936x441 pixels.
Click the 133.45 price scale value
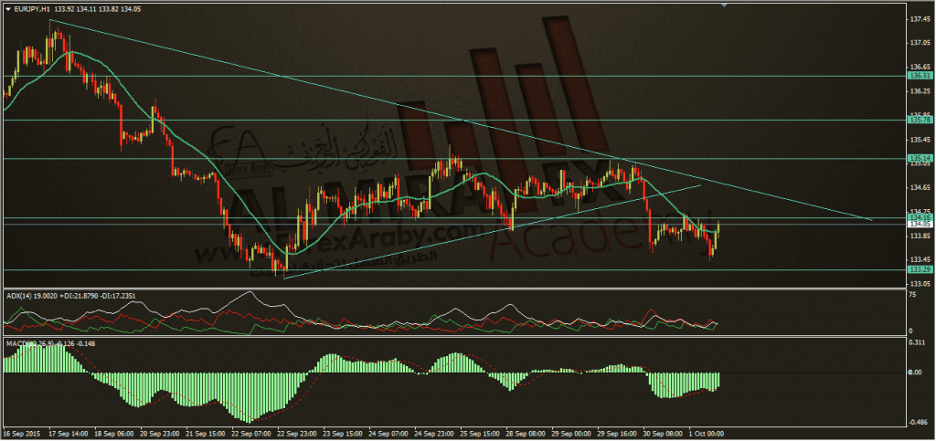click(920, 260)
